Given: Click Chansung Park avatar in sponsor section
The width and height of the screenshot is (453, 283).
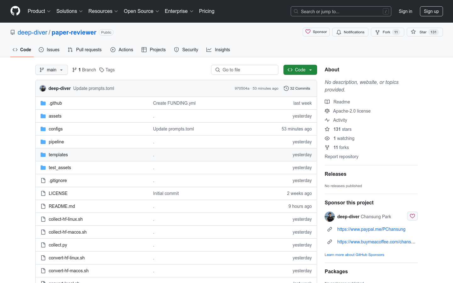Looking at the screenshot, I should pos(330,217).
